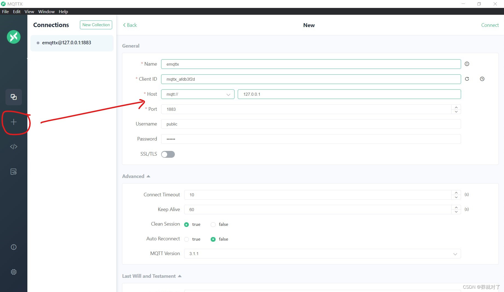504x292 pixels.
Task: Minimize the MQTTX window
Action: click(463, 4)
